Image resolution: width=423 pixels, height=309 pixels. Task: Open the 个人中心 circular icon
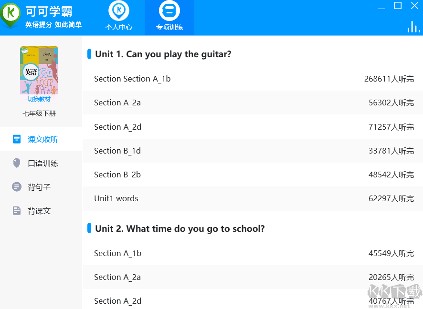119,10
